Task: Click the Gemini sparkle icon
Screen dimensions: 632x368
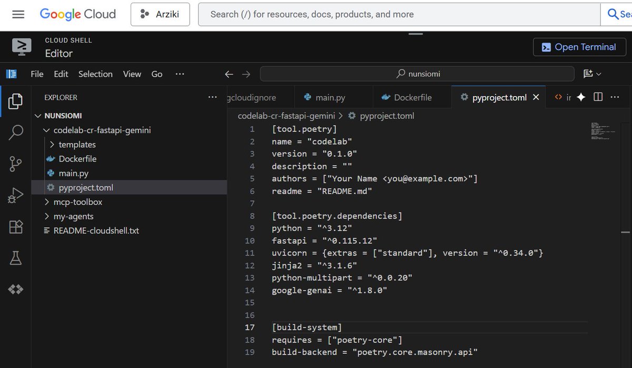Action: point(581,97)
